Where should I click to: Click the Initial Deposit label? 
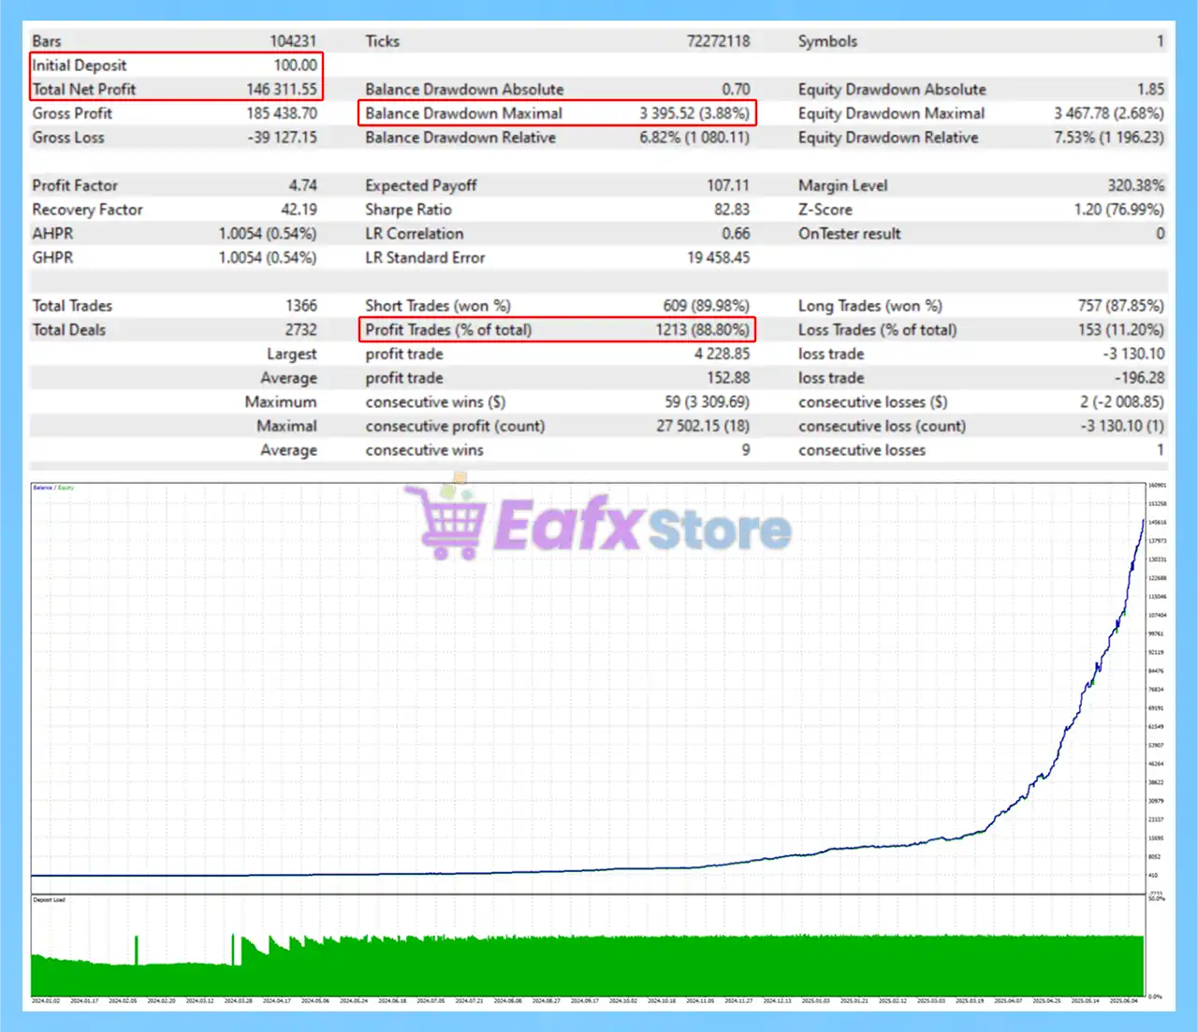80,65
